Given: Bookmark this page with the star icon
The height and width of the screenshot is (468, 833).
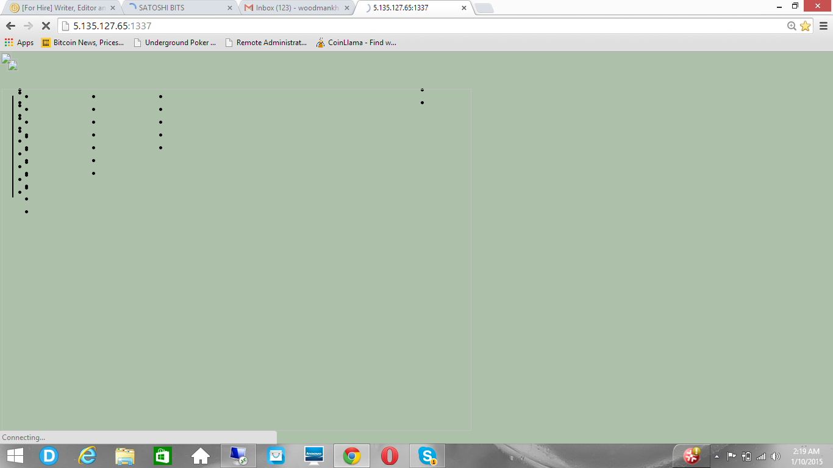Looking at the screenshot, I should (x=805, y=26).
